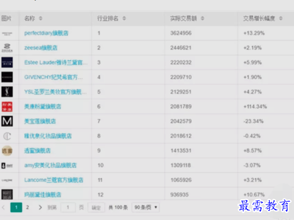This screenshot has height=220, width=294.
Task: Open the 90条/页 page size dropdown
Action: [x=146, y=207]
